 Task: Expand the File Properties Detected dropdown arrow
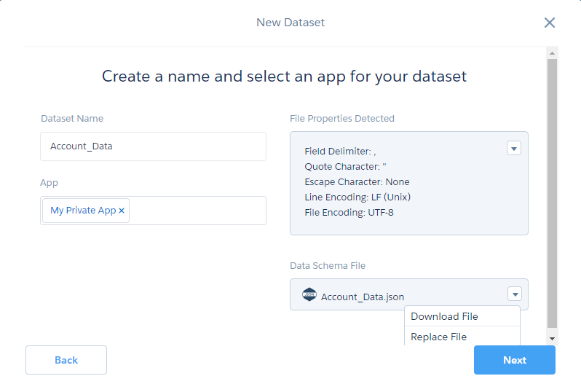coord(514,149)
